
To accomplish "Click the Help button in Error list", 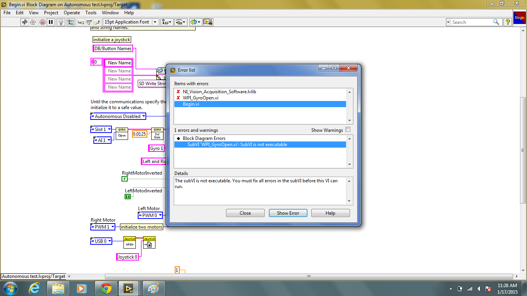I will [x=330, y=213].
